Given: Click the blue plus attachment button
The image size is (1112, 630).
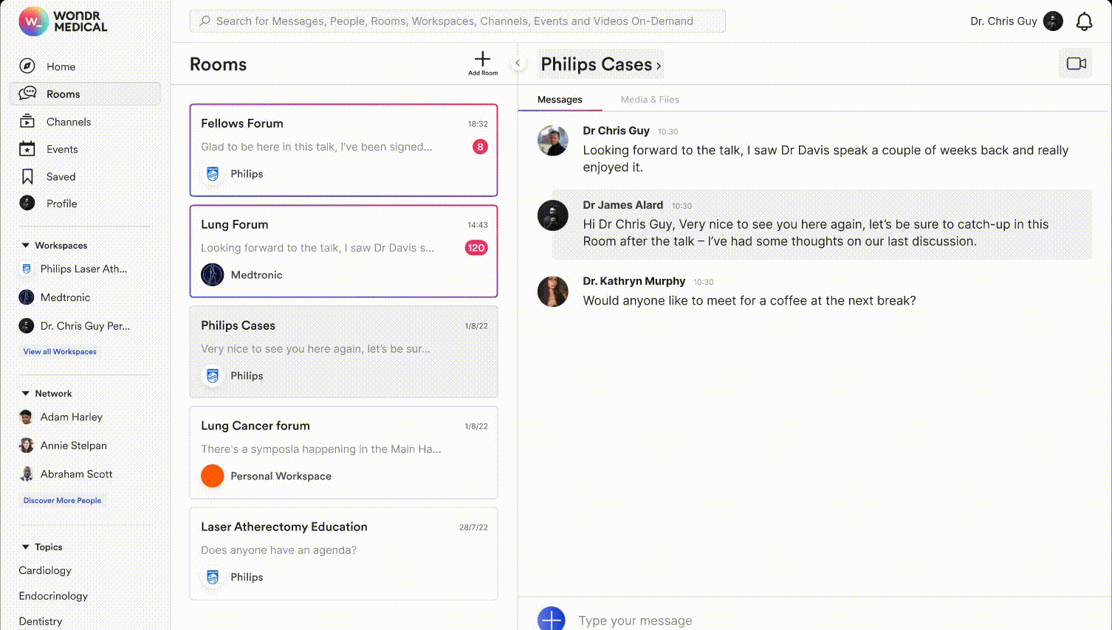Looking at the screenshot, I should pos(551,619).
